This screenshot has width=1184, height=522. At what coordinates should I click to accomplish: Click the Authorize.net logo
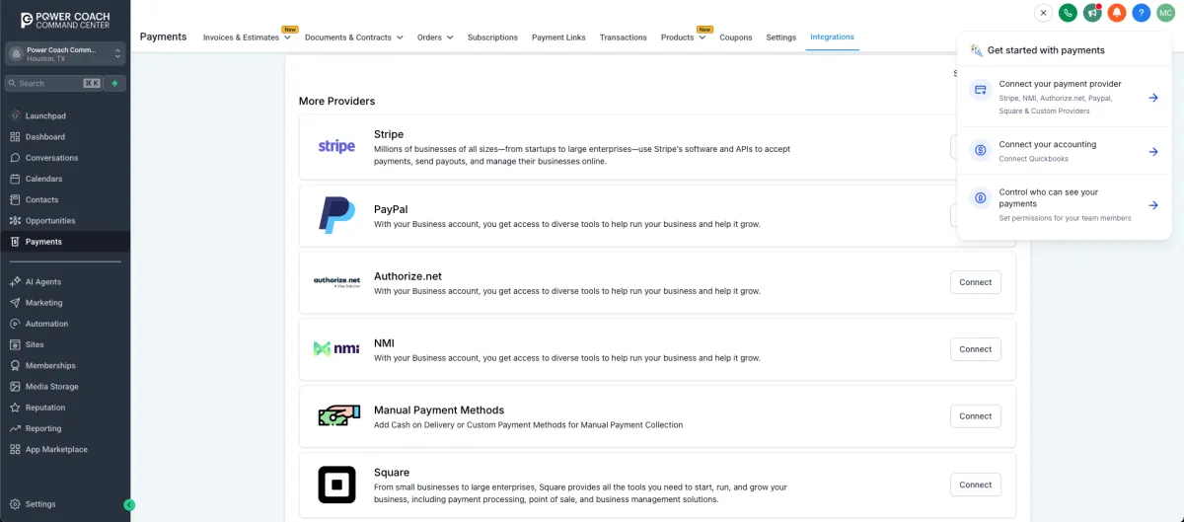click(x=336, y=281)
